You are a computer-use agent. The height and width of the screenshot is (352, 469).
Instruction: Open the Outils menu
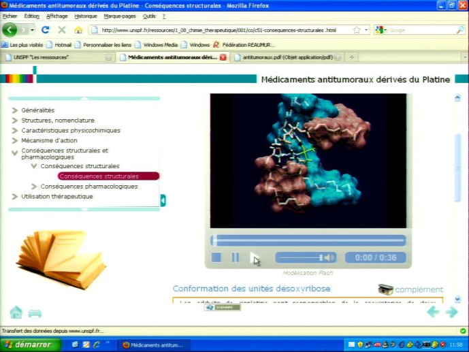click(149, 16)
